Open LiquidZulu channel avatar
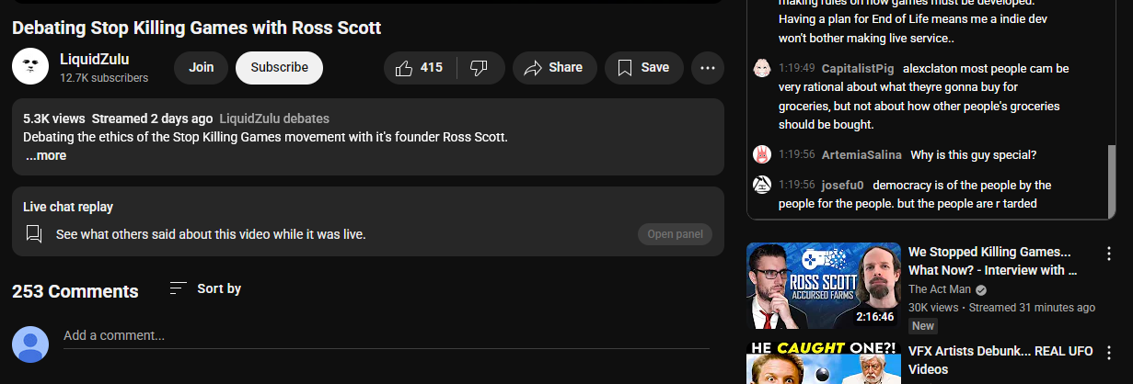This screenshot has height=384, width=1133. click(30, 67)
